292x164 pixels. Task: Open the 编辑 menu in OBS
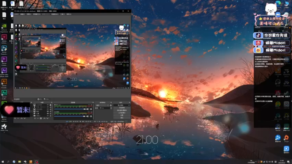coord(23,14)
